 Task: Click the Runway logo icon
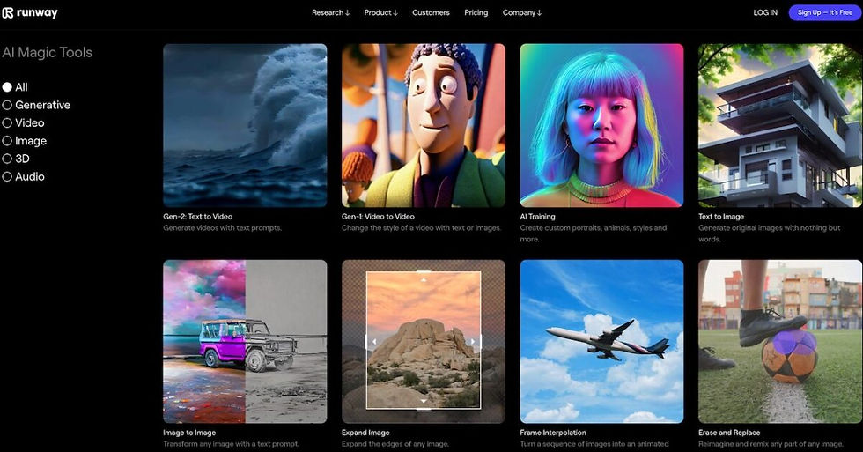(7, 12)
